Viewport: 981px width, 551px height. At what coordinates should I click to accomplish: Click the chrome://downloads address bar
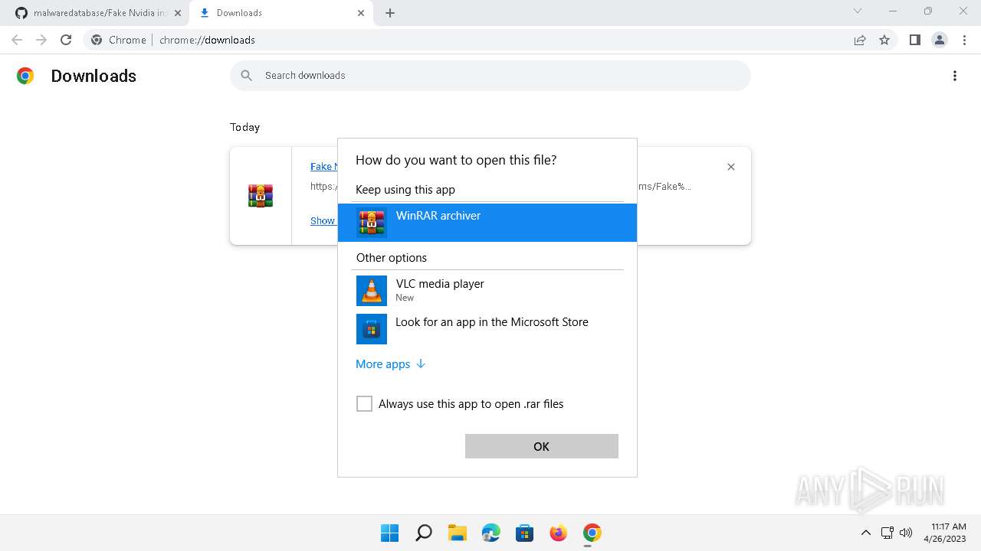[490, 40]
